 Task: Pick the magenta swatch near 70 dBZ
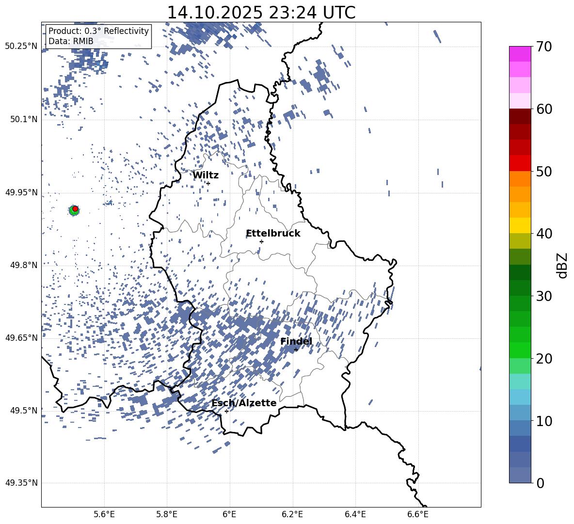pyautogui.click(x=520, y=54)
